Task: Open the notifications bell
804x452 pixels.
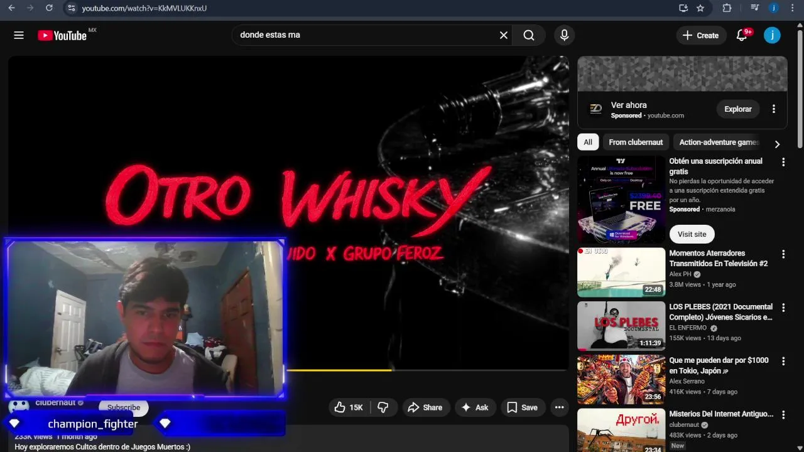Action: tap(742, 35)
